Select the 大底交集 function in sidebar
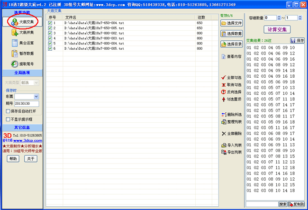The height and width of the screenshot is (210, 308). 22,22
